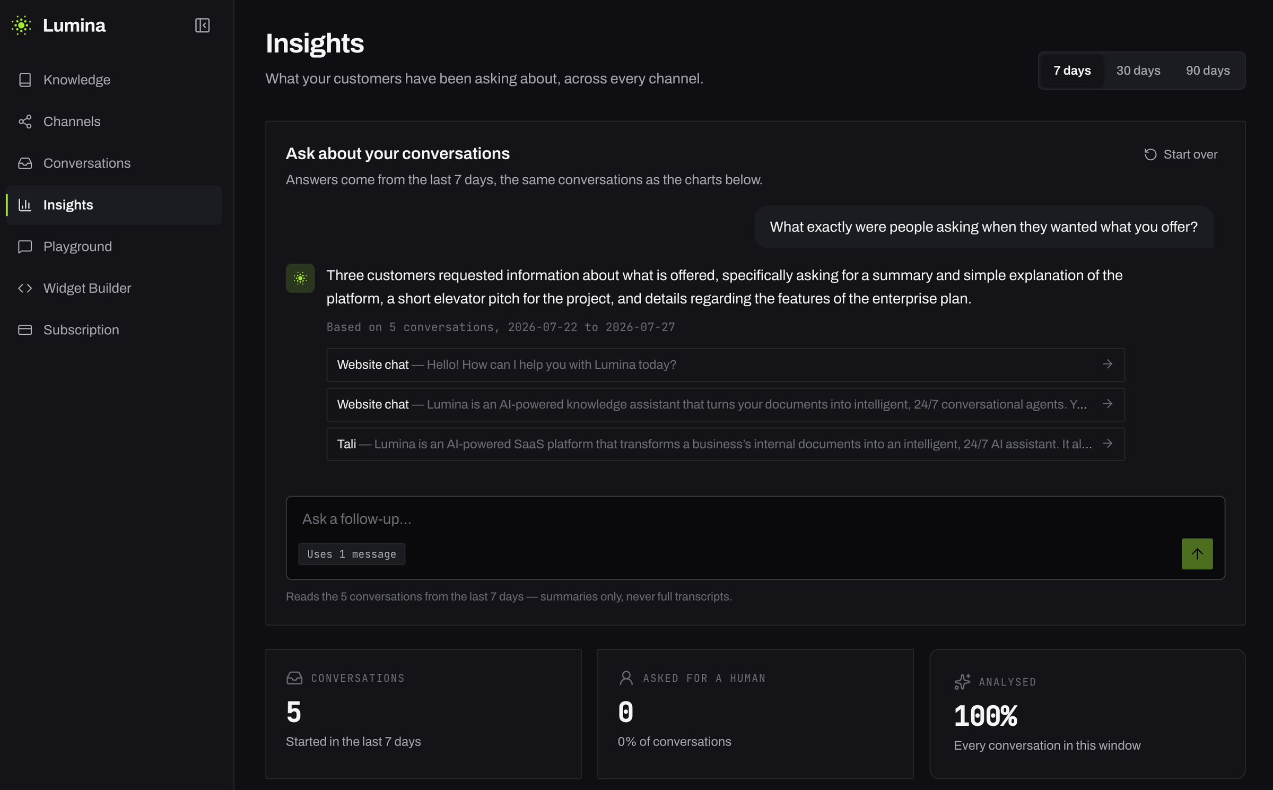Send follow-up with green arrow button
The height and width of the screenshot is (790, 1273).
1197,553
